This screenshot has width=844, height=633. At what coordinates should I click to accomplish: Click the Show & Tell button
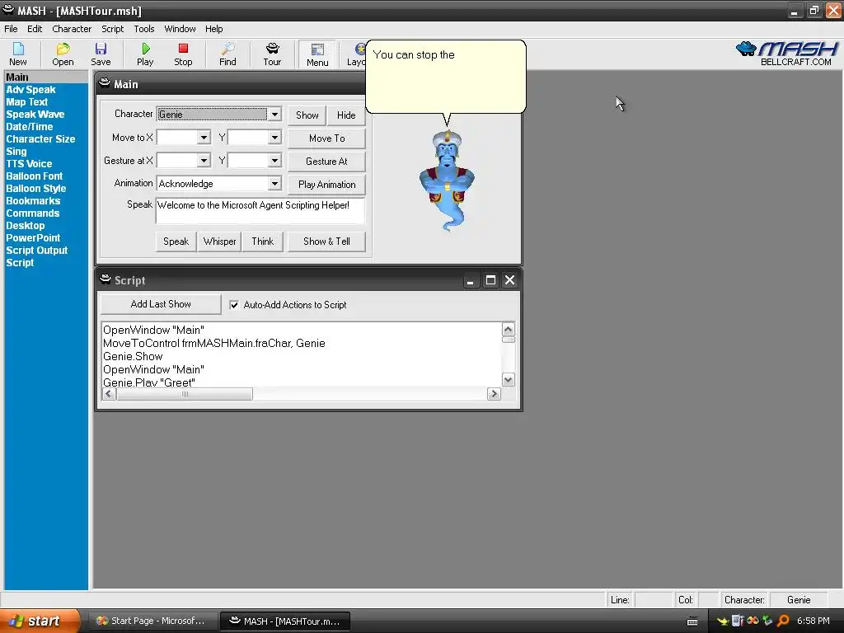(326, 241)
